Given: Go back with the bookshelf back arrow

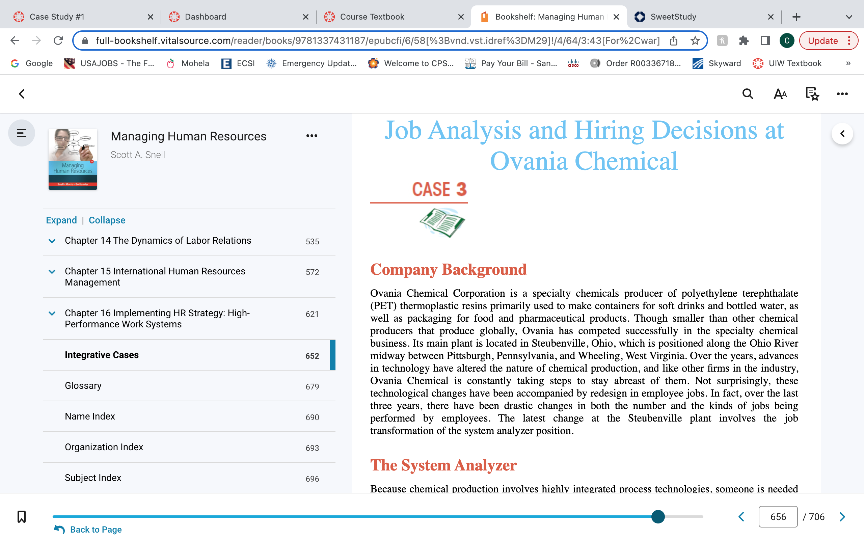Looking at the screenshot, I should click(x=22, y=94).
